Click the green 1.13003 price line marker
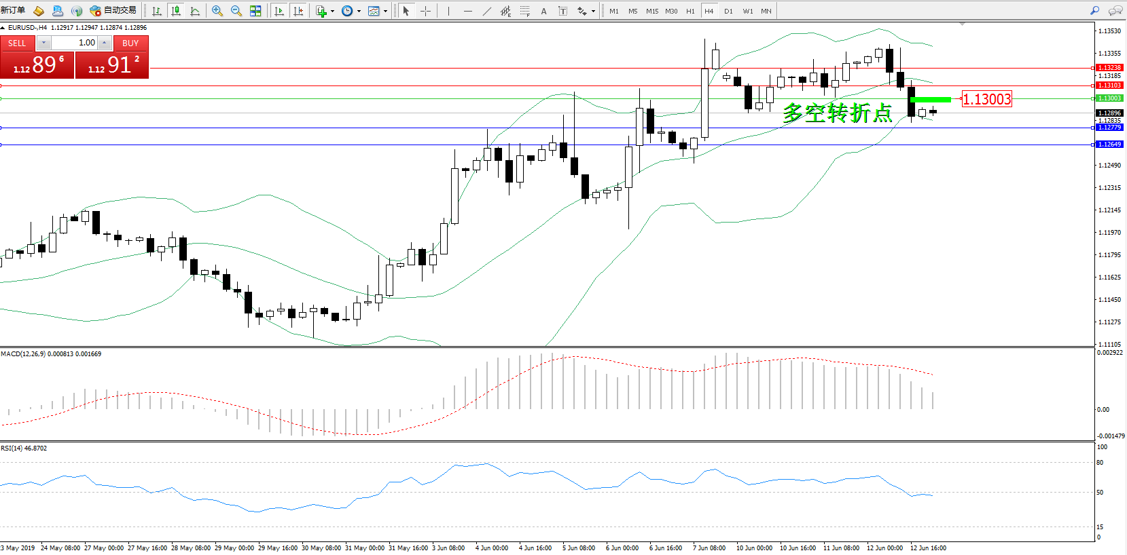Screen dimensions: 1127x555 click(x=930, y=100)
